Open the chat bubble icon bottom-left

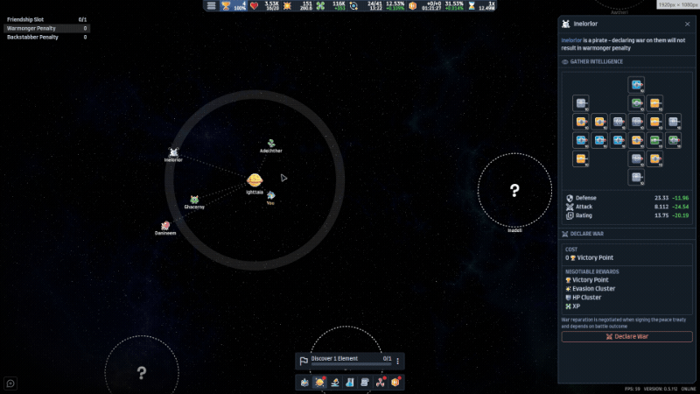pos(10,383)
